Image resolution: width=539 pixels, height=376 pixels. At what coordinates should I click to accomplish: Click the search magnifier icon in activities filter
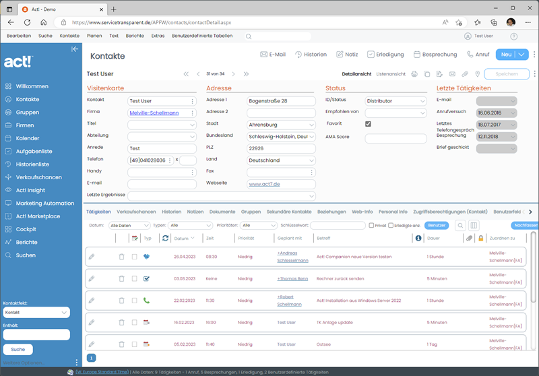(x=461, y=225)
